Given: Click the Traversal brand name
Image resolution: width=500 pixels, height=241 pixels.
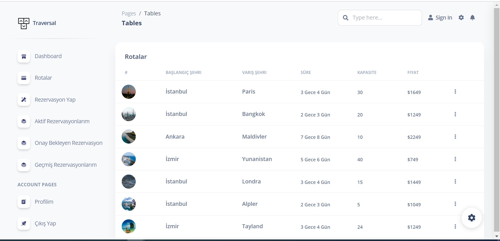Looking at the screenshot, I should pyautogui.click(x=44, y=23).
